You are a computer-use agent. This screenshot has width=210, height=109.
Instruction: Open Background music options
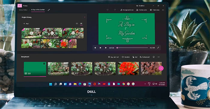127,10
